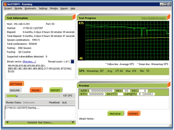Click the green REPORT button

56,90
